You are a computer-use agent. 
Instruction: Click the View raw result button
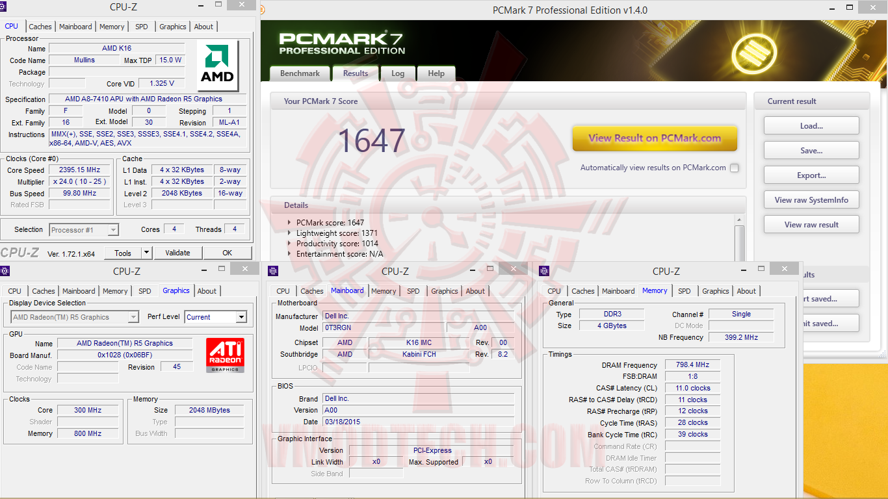tap(811, 225)
